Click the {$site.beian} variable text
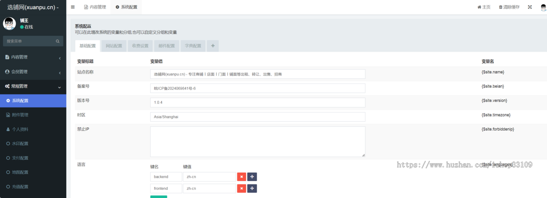Screen dimensions: 547x198 493,86
